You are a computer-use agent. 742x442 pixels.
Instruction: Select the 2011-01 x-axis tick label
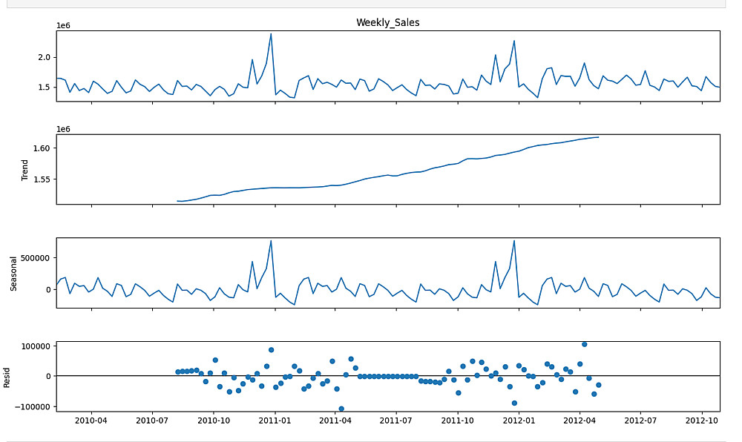275,420
